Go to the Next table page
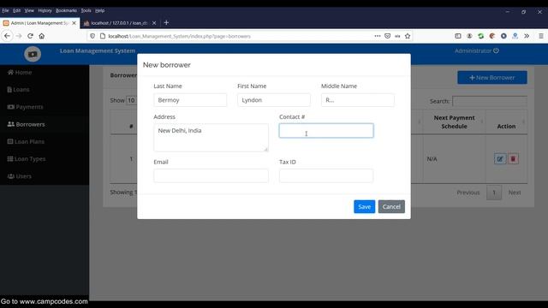This screenshot has width=548, height=308. pyautogui.click(x=514, y=192)
